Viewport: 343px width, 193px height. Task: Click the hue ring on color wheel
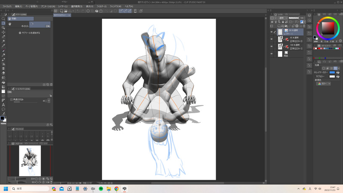[x=328, y=18]
